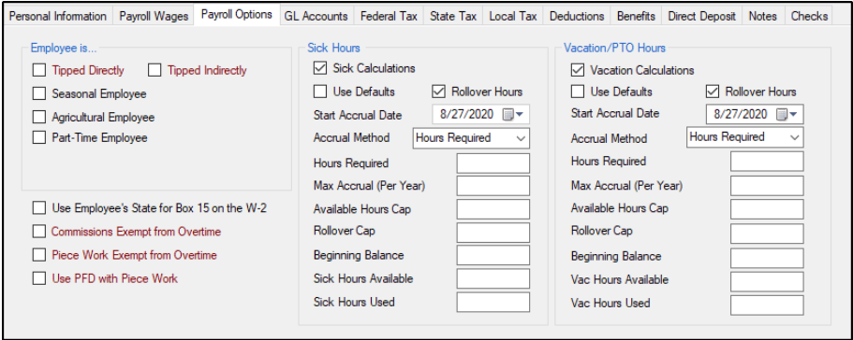Switch to the Payroll Wages tab
Screen dimensions: 853x340
click(x=154, y=16)
